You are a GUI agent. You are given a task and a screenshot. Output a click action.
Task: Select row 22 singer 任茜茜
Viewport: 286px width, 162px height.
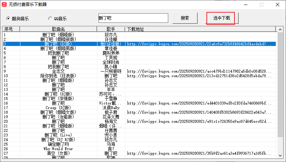tap(111, 131)
